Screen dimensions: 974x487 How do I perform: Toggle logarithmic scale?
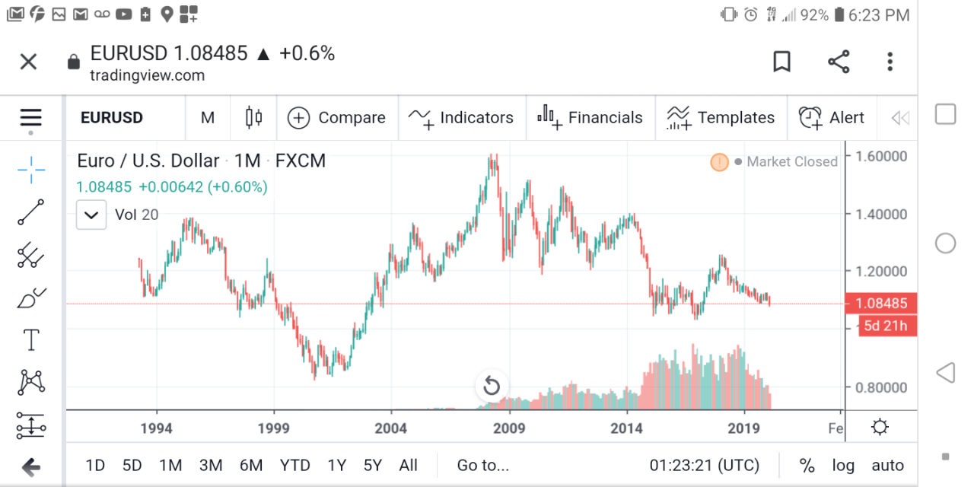click(843, 466)
